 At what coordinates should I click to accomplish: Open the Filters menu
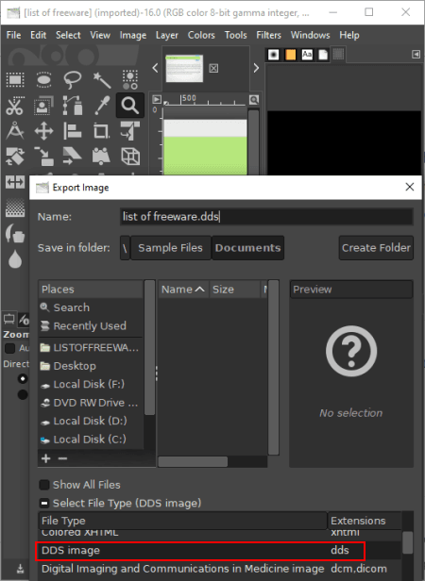coord(268,35)
